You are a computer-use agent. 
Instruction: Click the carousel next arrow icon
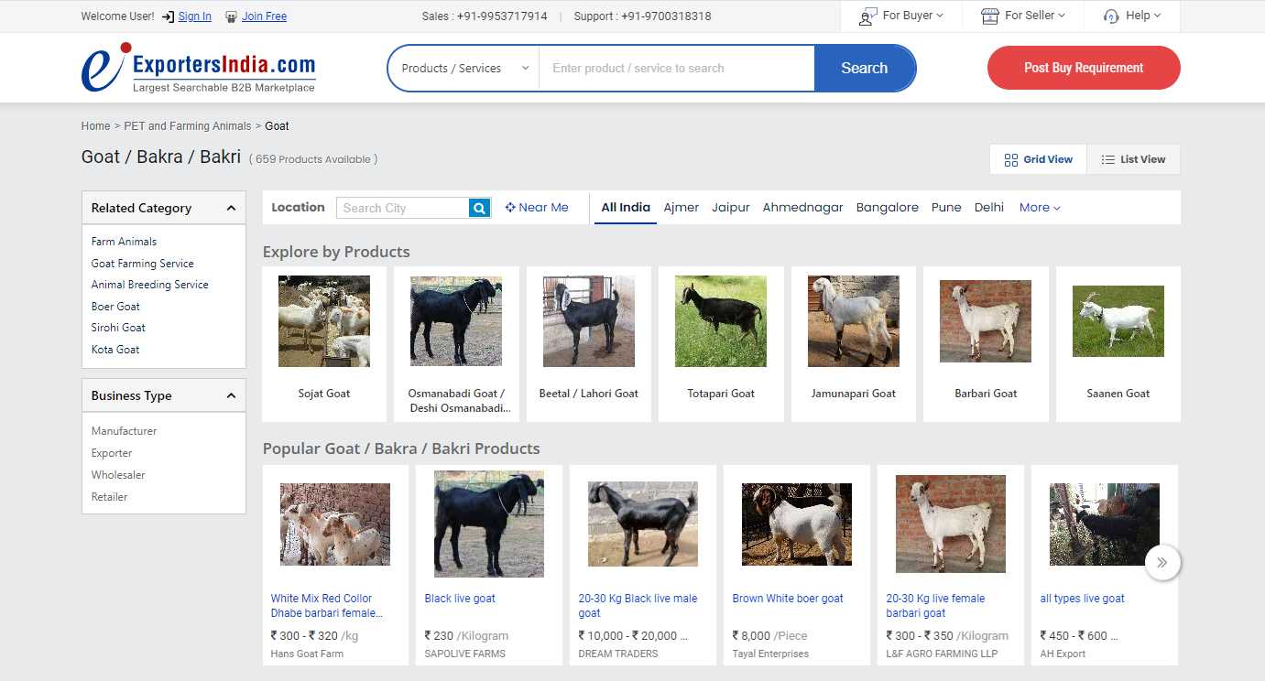[1162, 562]
